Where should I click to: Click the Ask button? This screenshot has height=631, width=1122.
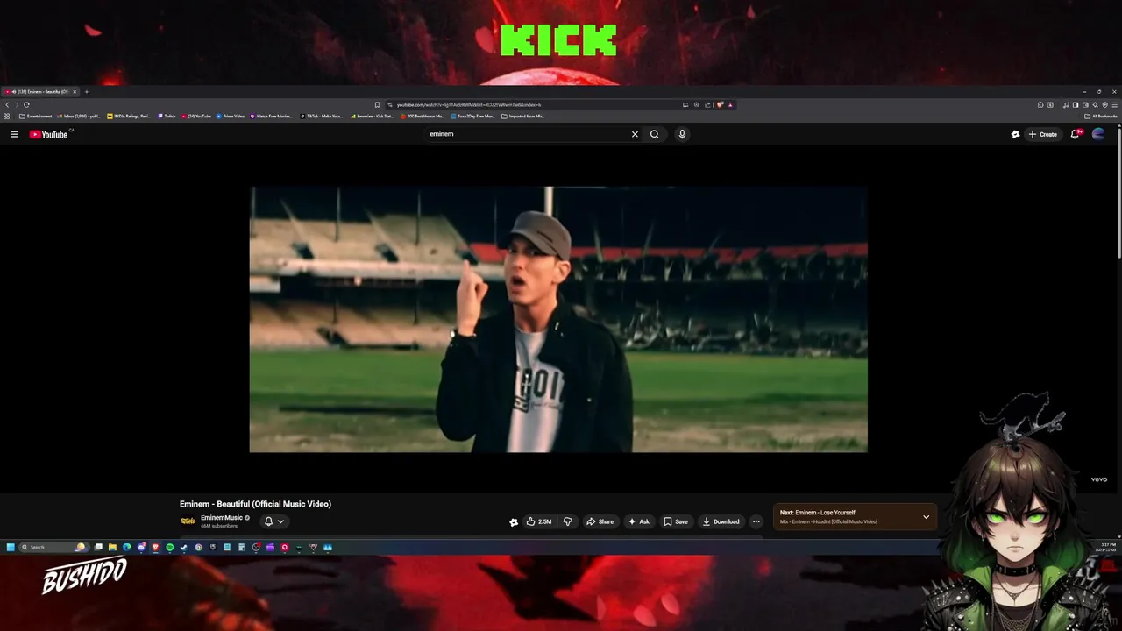click(639, 521)
